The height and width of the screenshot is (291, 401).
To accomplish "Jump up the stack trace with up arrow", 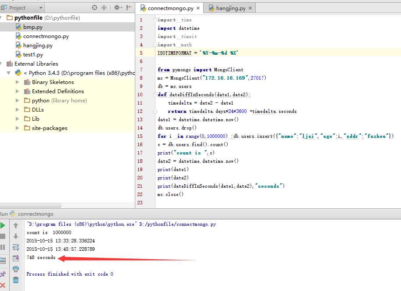I will [x=16, y=225].
